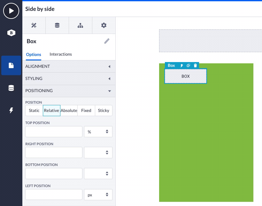262x206 pixels.
Task: Set position to Static
Action: [34, 110]
